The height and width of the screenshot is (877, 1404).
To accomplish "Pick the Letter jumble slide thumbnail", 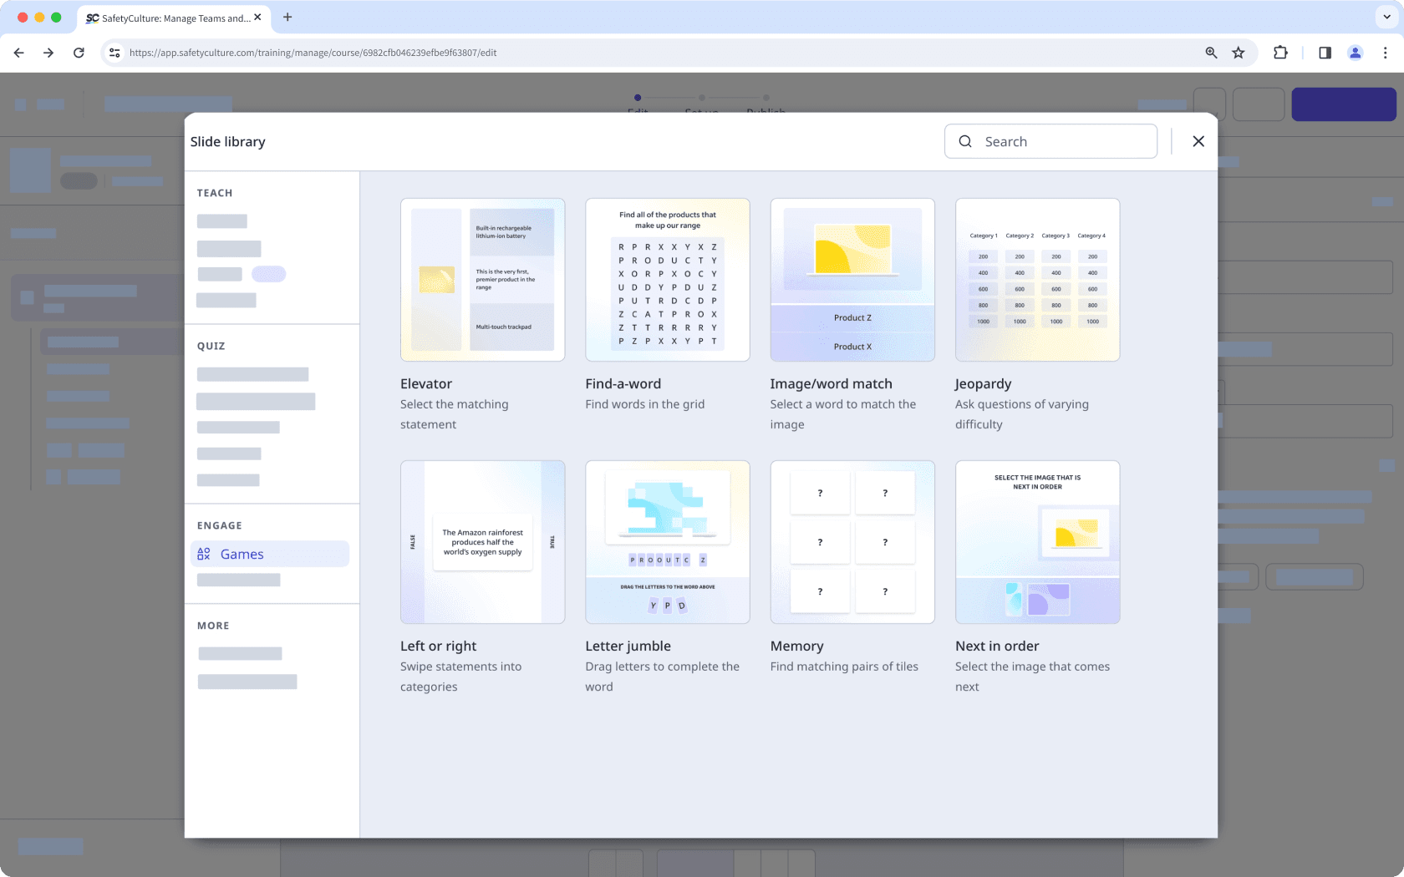I will (667, 542).
